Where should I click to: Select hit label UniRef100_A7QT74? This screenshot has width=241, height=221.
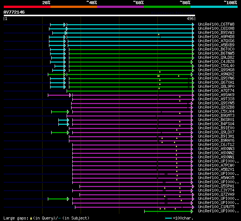(x=216, y=91)
